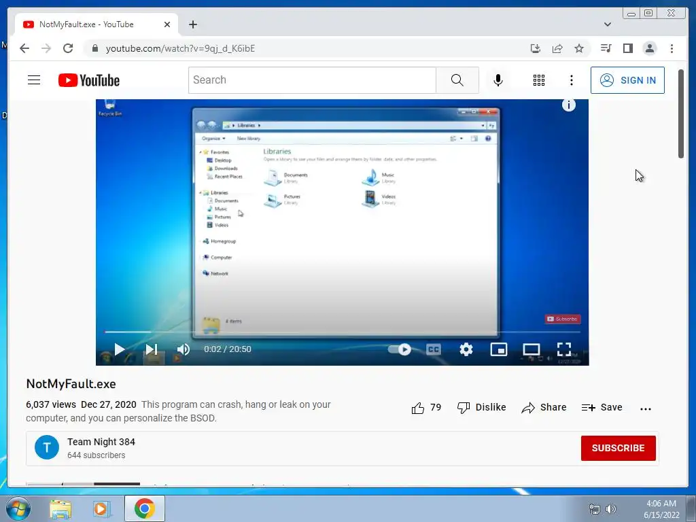This screenshot has width=696, height=522.
Task: Open more actions ellipsis below video
Action: point(646,408)
